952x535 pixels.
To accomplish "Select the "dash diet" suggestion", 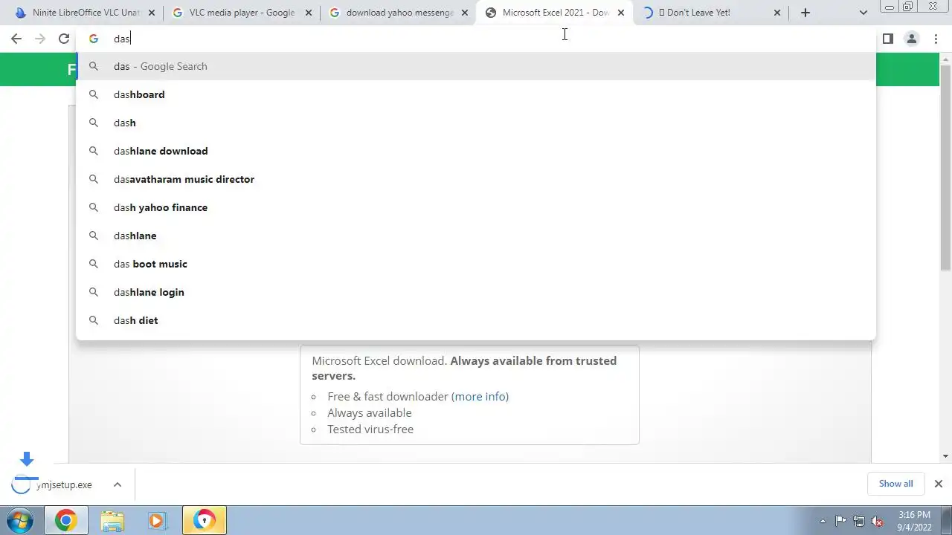I will click(x=476, y=320).
